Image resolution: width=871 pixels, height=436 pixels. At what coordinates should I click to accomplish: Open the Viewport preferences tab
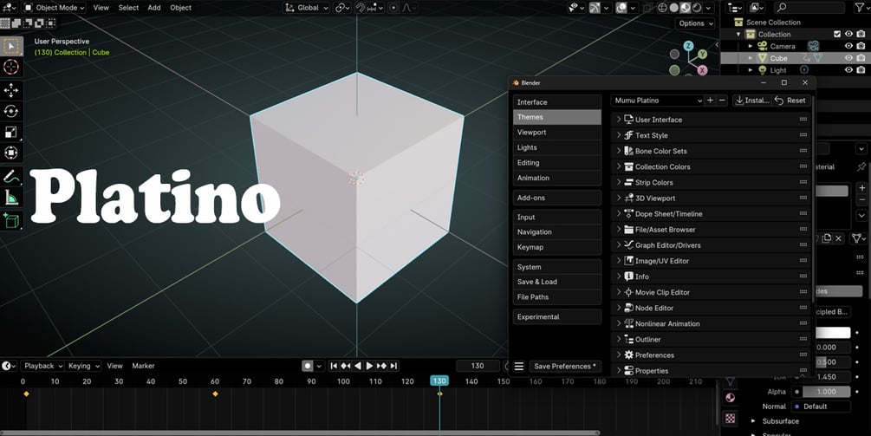557,133
